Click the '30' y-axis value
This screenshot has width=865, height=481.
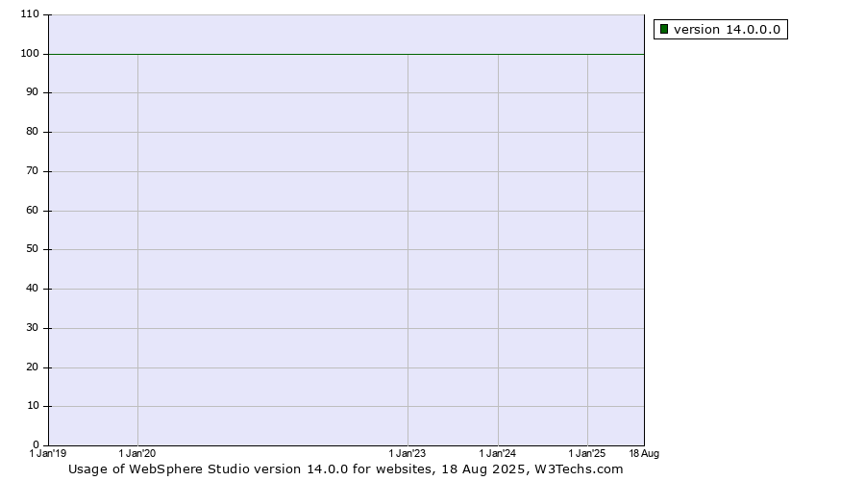(x=32, y=327)
